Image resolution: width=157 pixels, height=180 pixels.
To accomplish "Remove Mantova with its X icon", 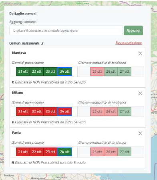I will [x=140, y=53].
